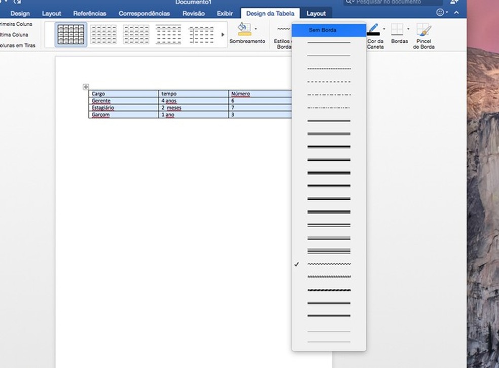Select the first table style with full grid
Image resolution: width=499 pixels, height=368 pixels.
(x=70, y=34)
